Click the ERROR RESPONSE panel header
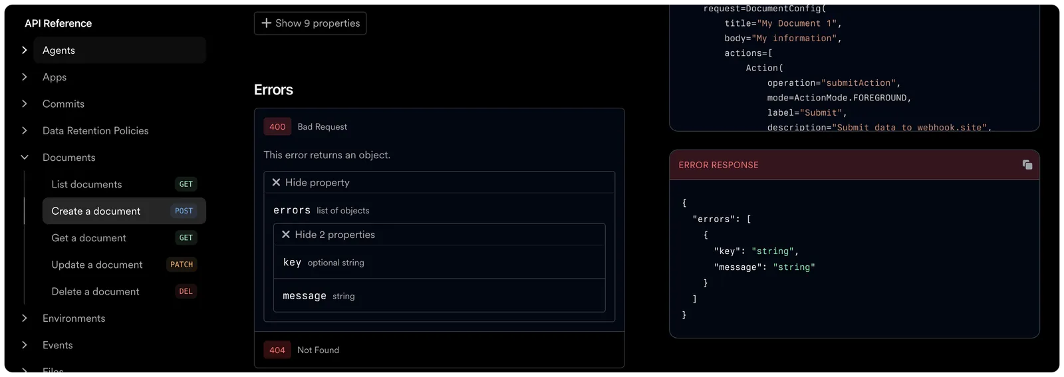Viewport: 1064px width, 377px height. (854, 165)
